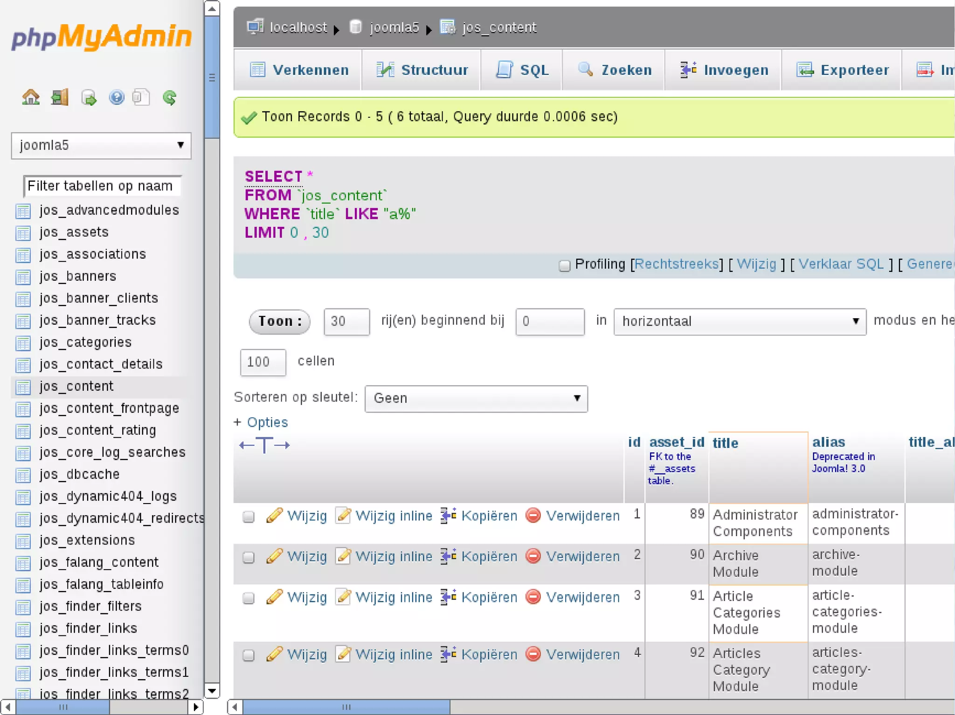Open jos_content_frontpage table in sidebar
This screenshot has width=955, height=715.
[109, 409]
